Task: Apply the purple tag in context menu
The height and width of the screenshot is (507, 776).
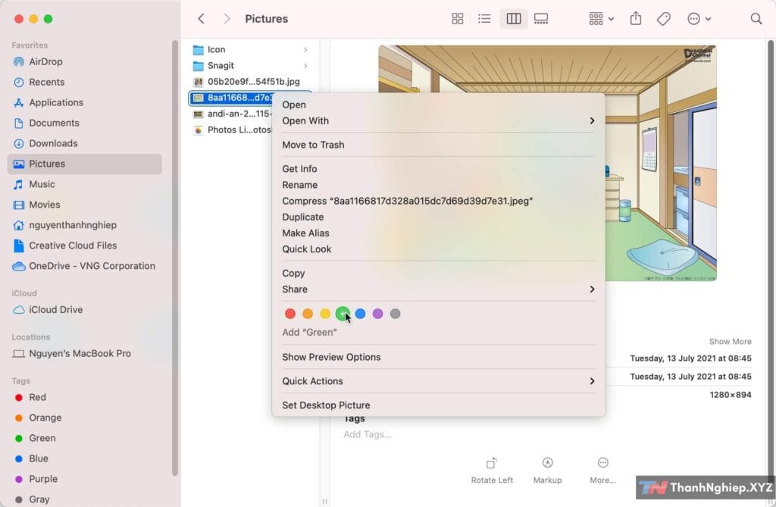Action: [x=377, y=314]
